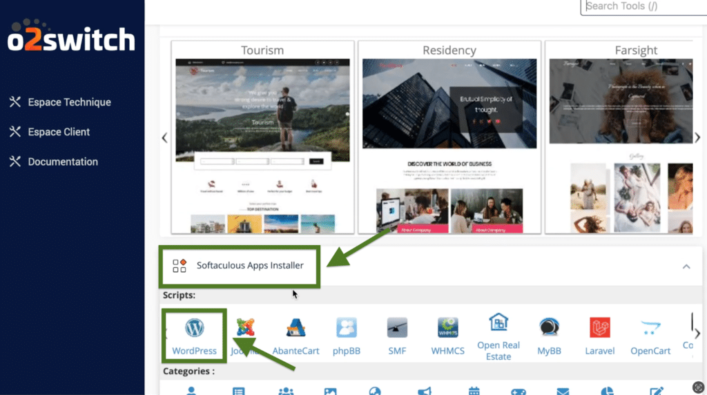Select the Laravel script

pos(600,328)
